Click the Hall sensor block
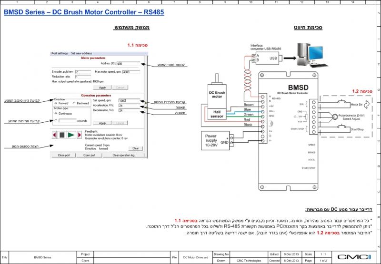Viewport: 381px width, 264px height. click(217, 114)
